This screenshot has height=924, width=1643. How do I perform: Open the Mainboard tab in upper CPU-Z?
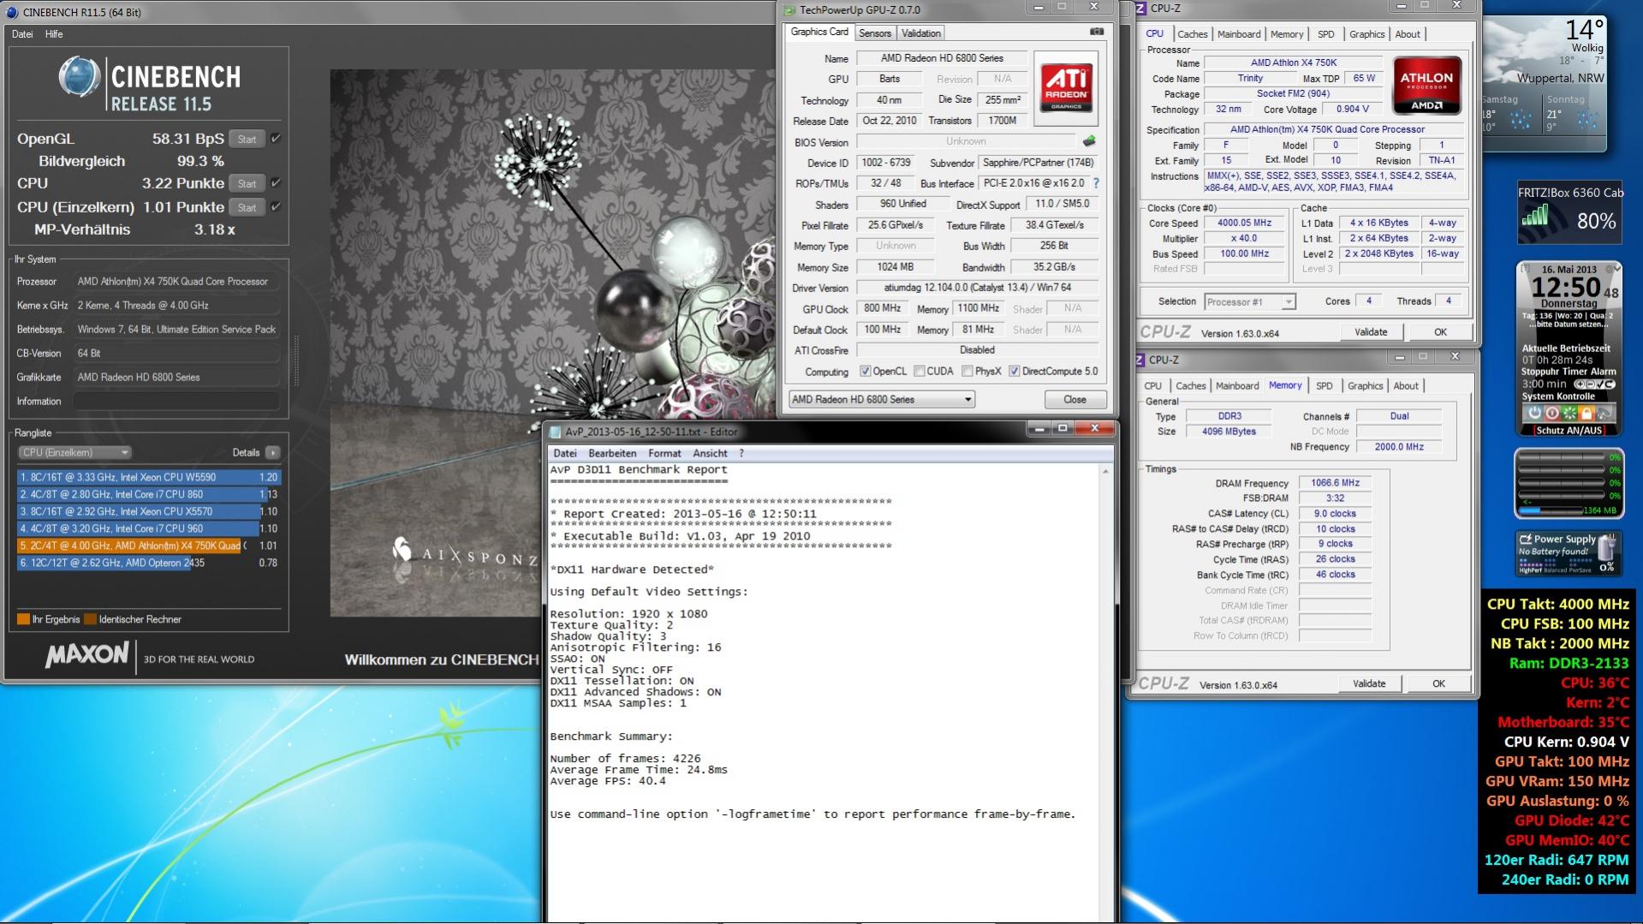(1239, 34)
